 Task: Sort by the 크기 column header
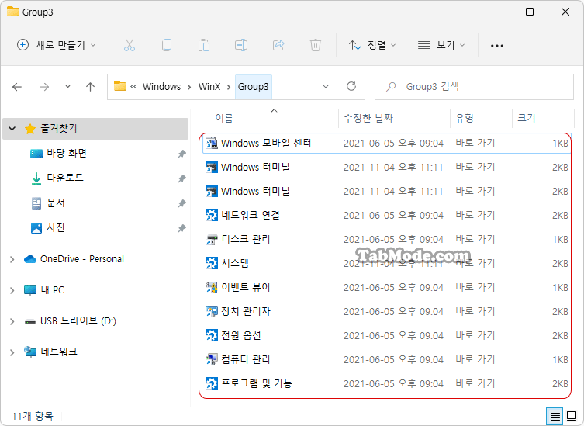point(527,118)
